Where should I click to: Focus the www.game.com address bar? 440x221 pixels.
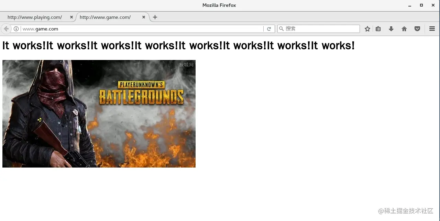click(x=142, y=29)
